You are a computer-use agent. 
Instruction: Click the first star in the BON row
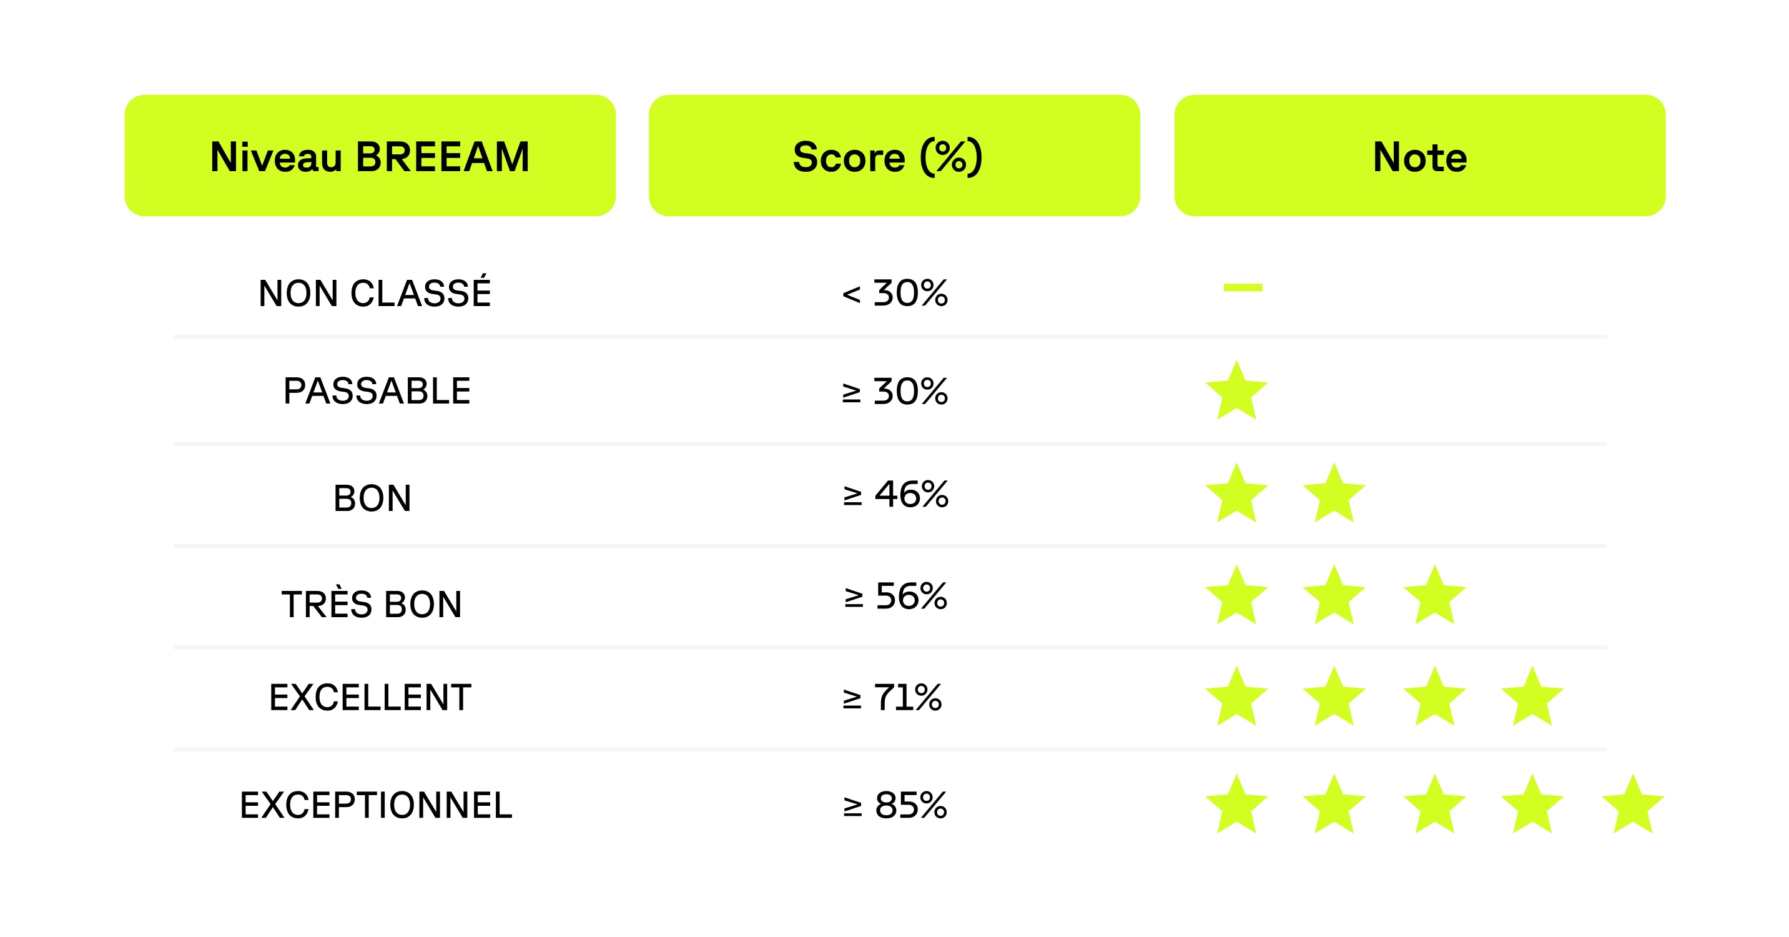(x=1236, y=495)
